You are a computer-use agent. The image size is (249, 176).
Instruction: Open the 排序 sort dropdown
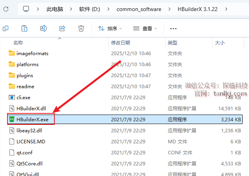click(110, 29)
